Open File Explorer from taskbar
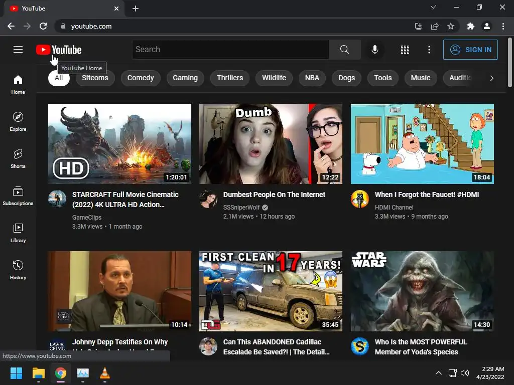Image resolution: width=514 pixels, height=385 pixels. [x=38, y=373]
